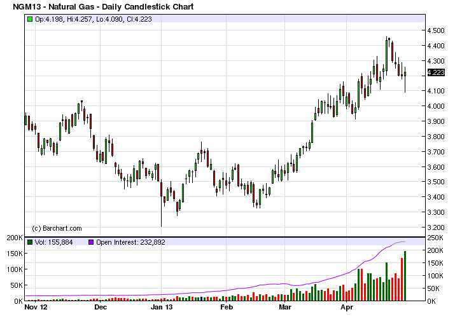Click the 200K left volume axis label
The width and height of the screenshot is (462, 319).
(15, 238)
